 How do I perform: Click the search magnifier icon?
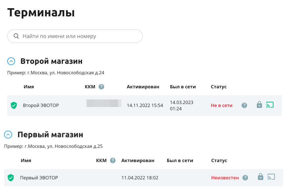coord(16,36)
